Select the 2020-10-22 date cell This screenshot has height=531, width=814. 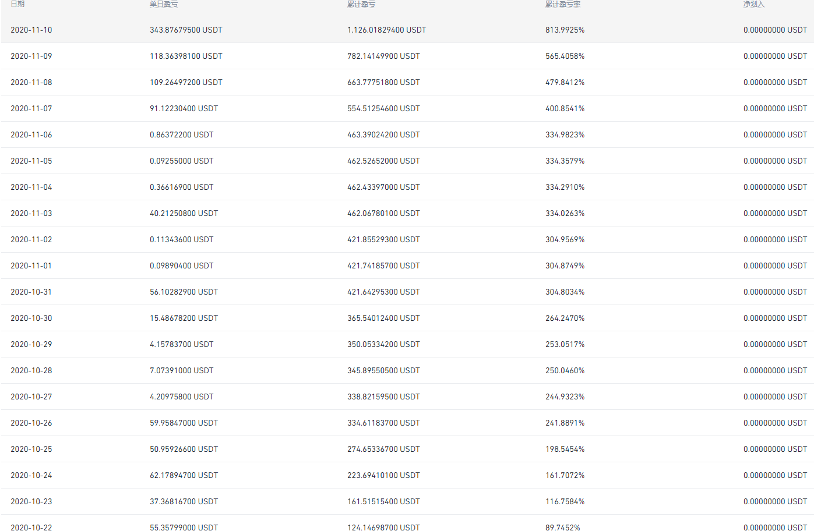(x=31, y=527)
